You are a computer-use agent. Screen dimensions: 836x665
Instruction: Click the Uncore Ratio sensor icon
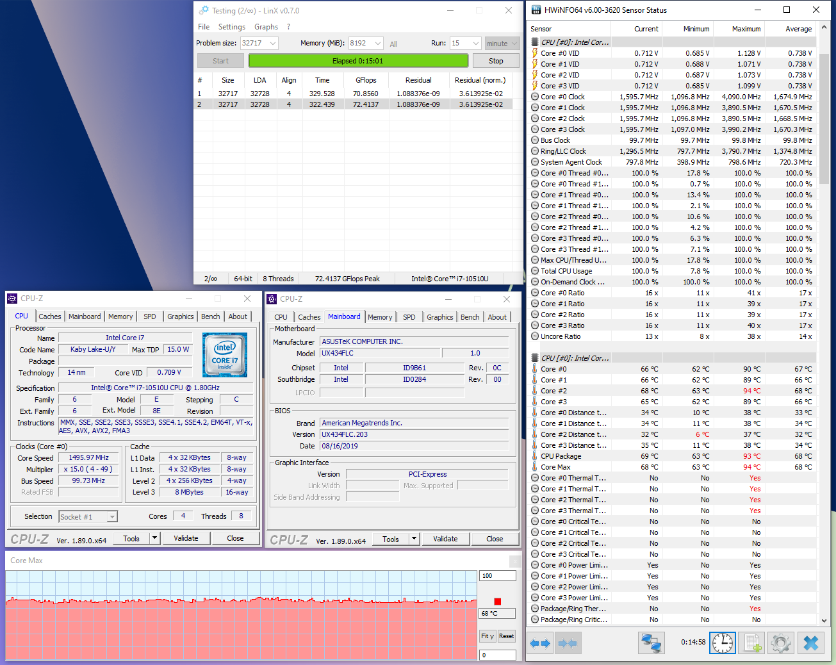[535, 336]
